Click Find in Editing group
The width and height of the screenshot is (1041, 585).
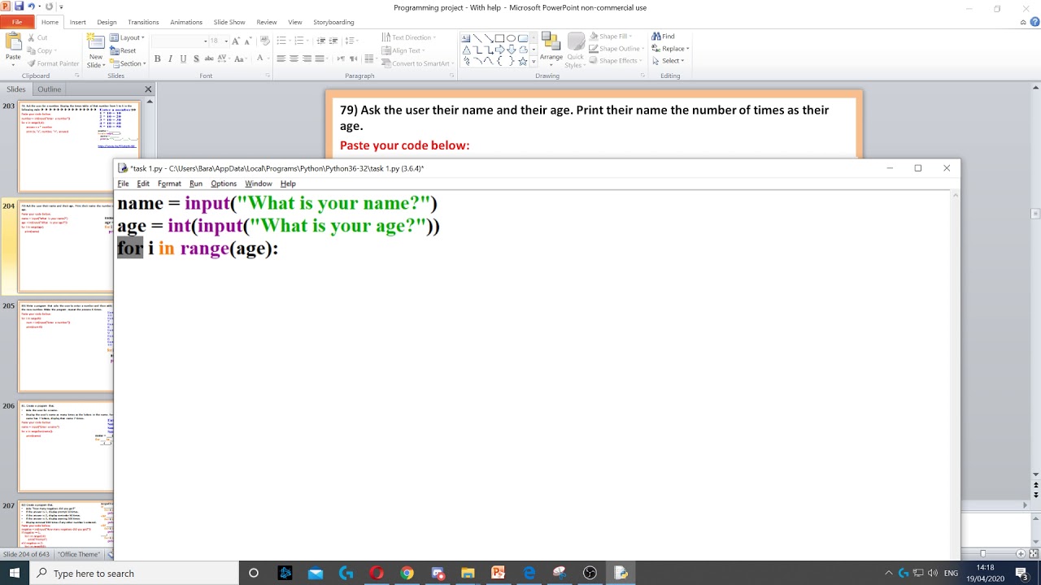pyautogui.click(x=664, y=37)
